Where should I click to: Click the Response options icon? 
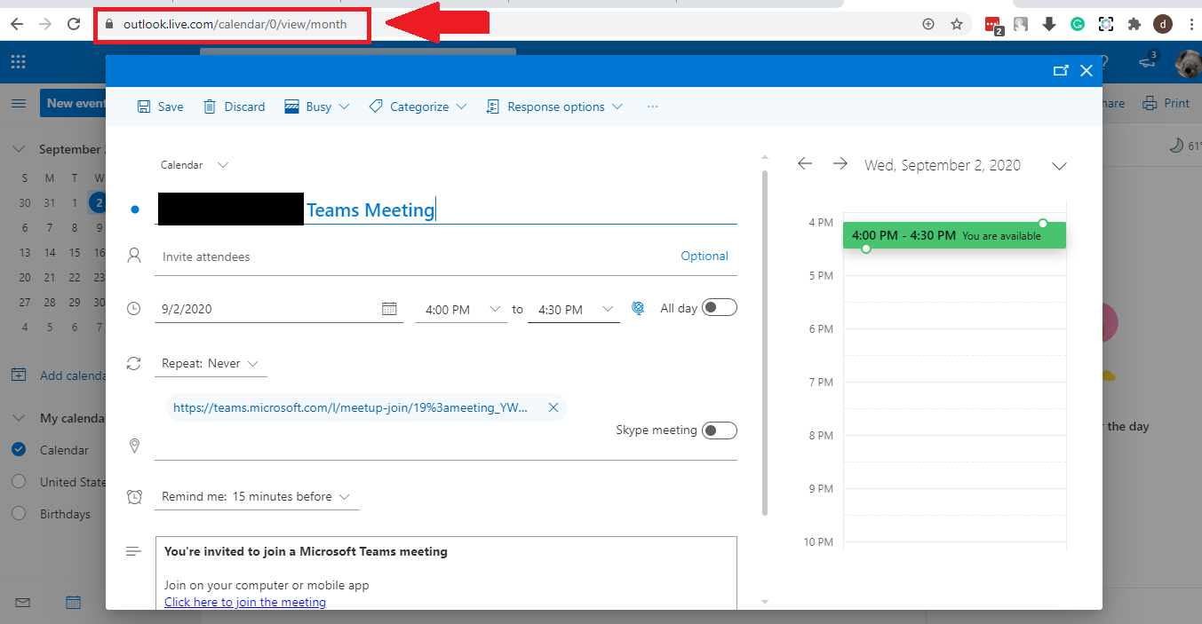pos(493,107)
